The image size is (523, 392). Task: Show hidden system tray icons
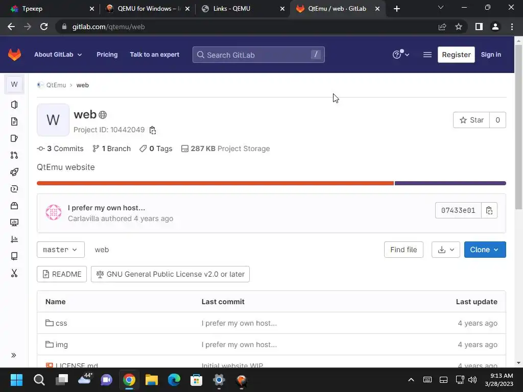click(x=411, y=380)
